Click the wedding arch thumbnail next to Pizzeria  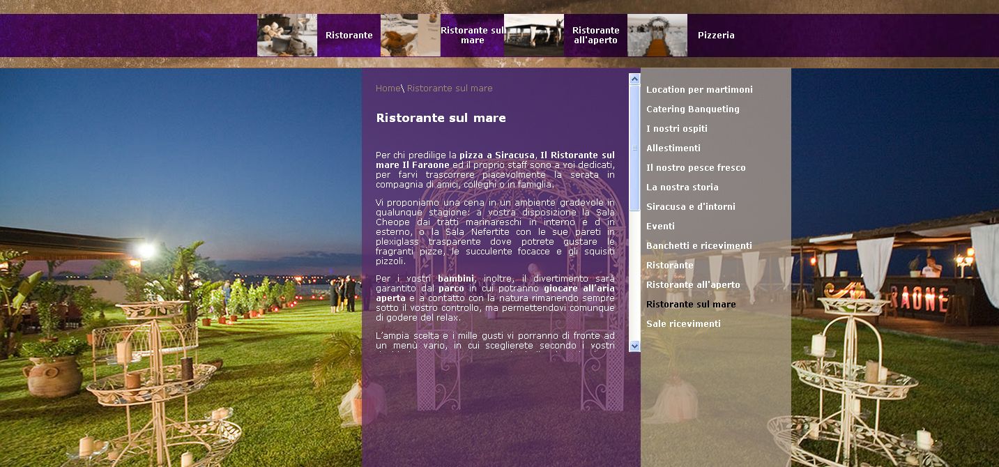pyautogui.click(x=656, y=35)
